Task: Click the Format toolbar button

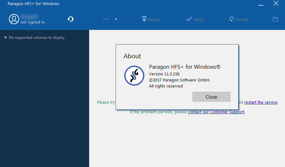Action: coord(239,19)
